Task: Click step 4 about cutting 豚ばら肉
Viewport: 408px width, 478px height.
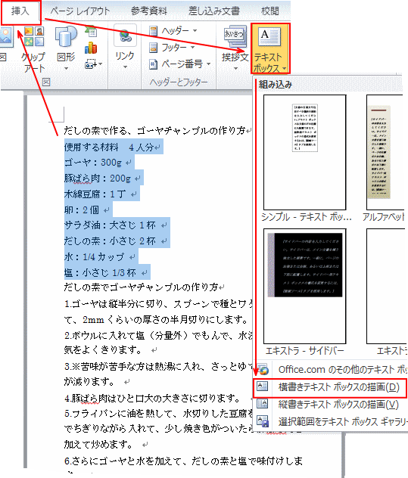Action: 154,398
